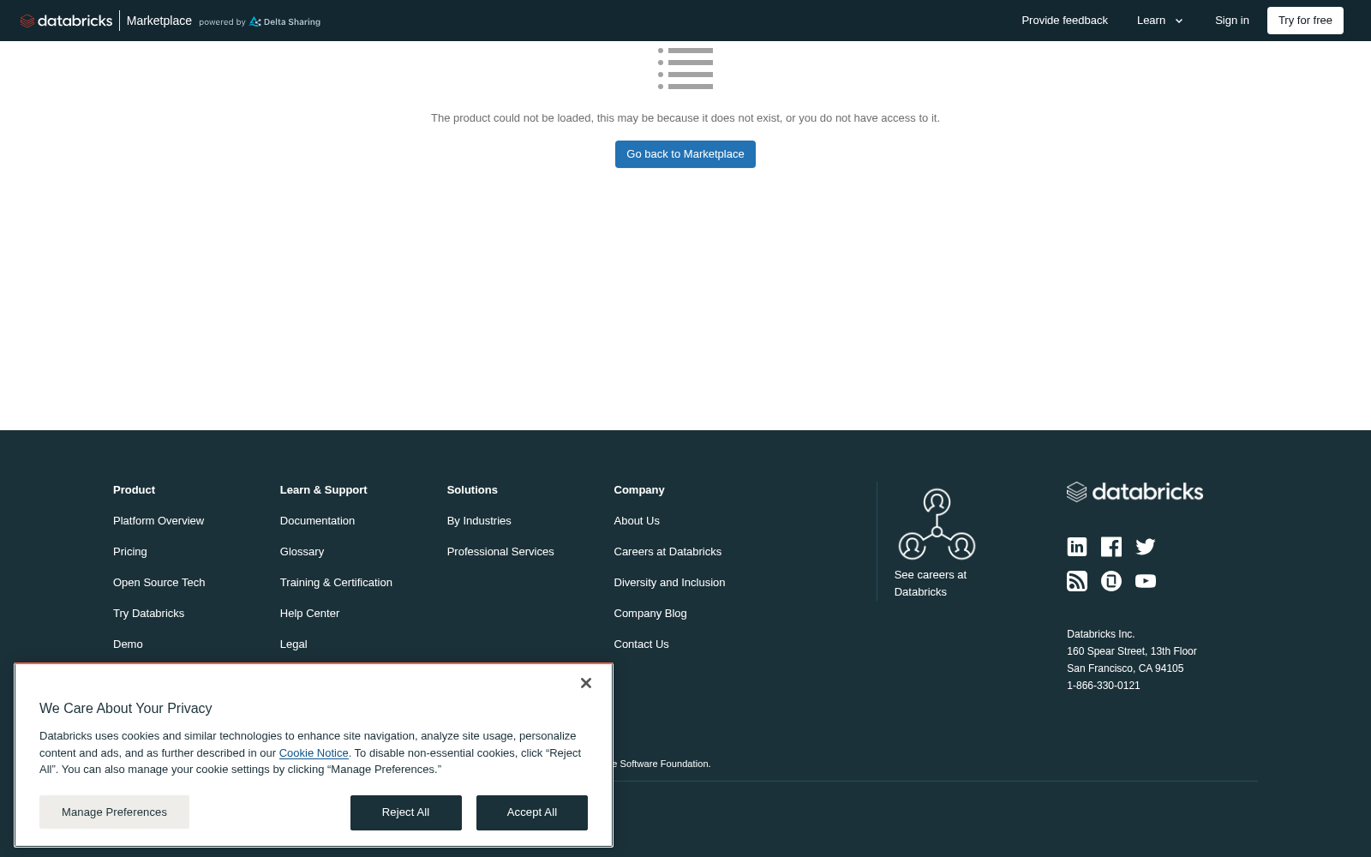Open Open Source Tech link

tap(159, 583)
